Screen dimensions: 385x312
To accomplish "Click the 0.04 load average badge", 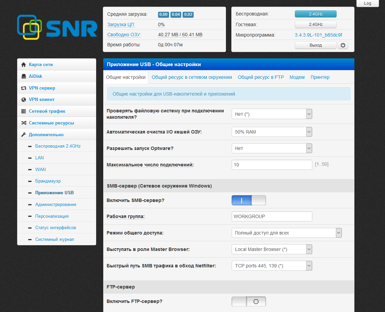I will (x=176, y=14).
